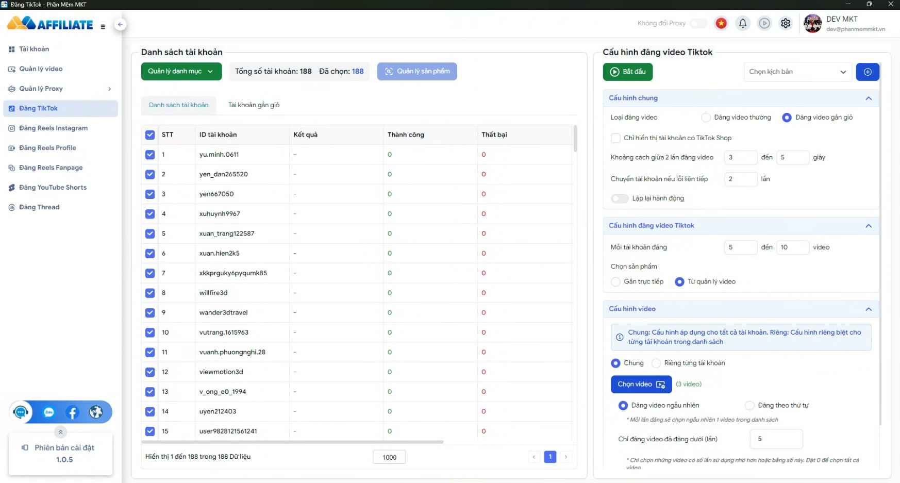This screenshot has height=483, width=900.
Task: Open the Chọn kịch bản dropdown
Action: click(797, 72)
